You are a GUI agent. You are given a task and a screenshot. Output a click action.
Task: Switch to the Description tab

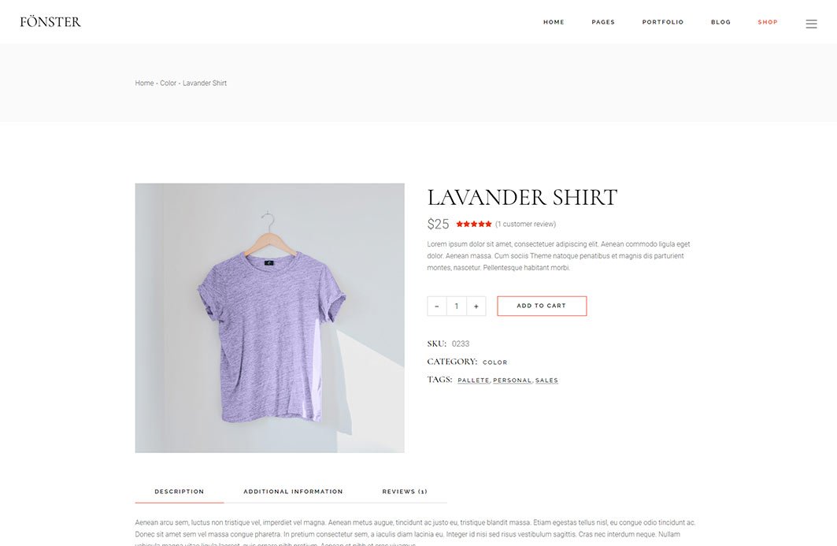tap(180, 492)
